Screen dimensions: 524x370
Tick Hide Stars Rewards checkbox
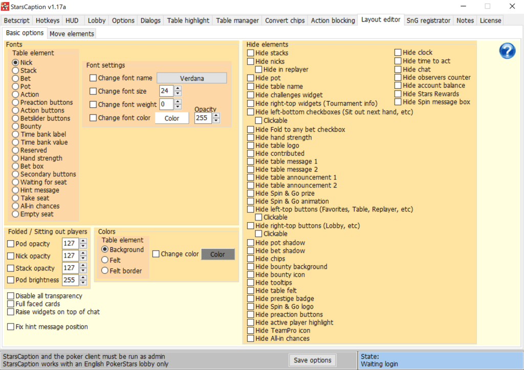coord(398,94)
